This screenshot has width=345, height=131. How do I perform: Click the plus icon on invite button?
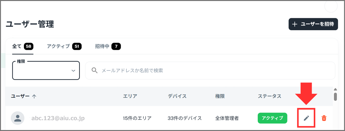point(294,24)
